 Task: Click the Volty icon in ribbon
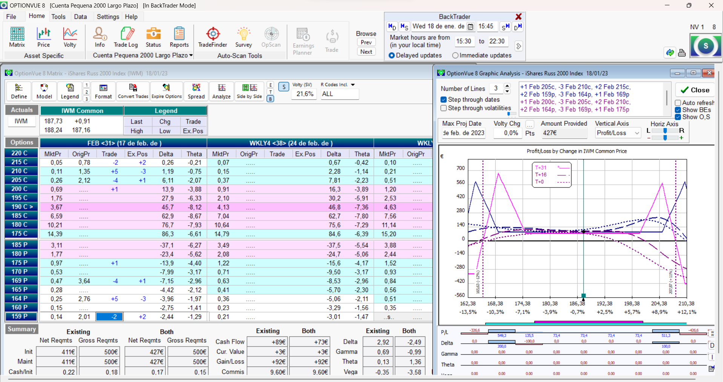[70, 37]
